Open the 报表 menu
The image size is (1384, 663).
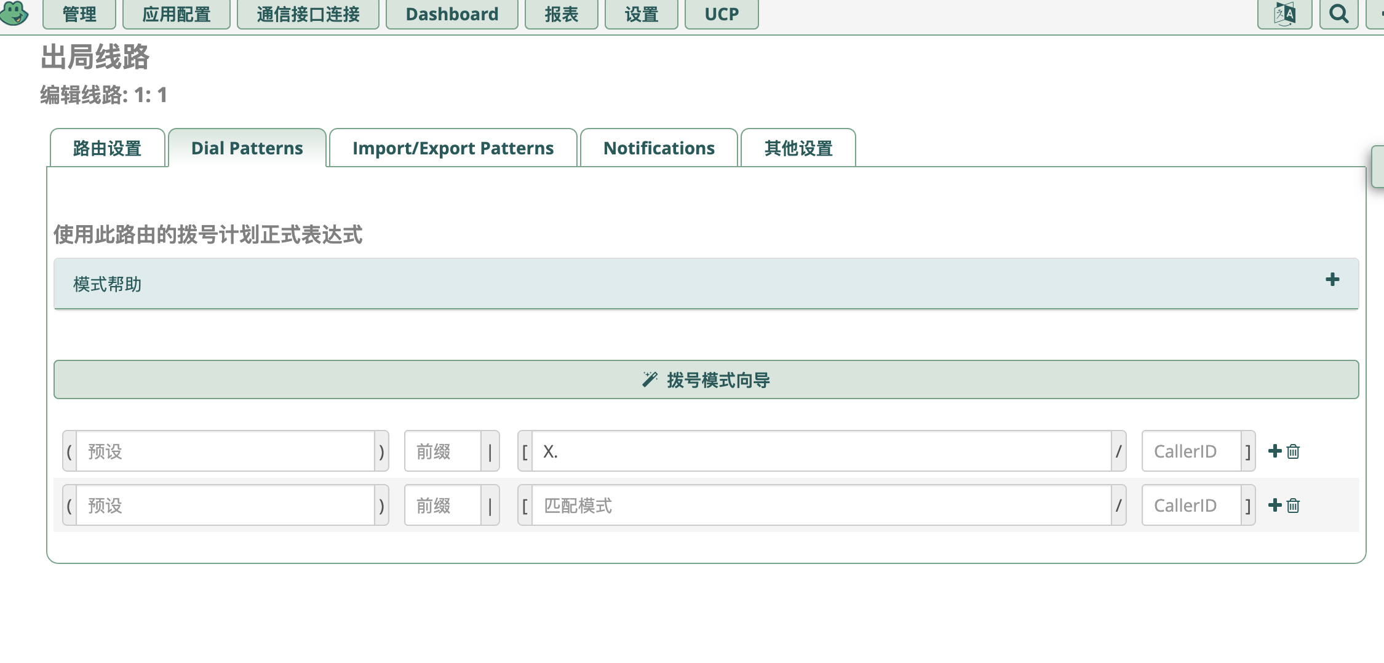click(562, 14)
